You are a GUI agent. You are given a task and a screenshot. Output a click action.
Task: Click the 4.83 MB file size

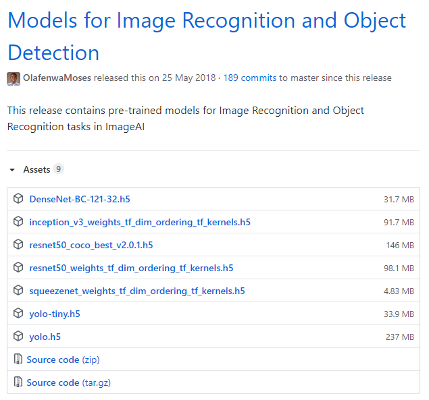[x=399, y=291]
